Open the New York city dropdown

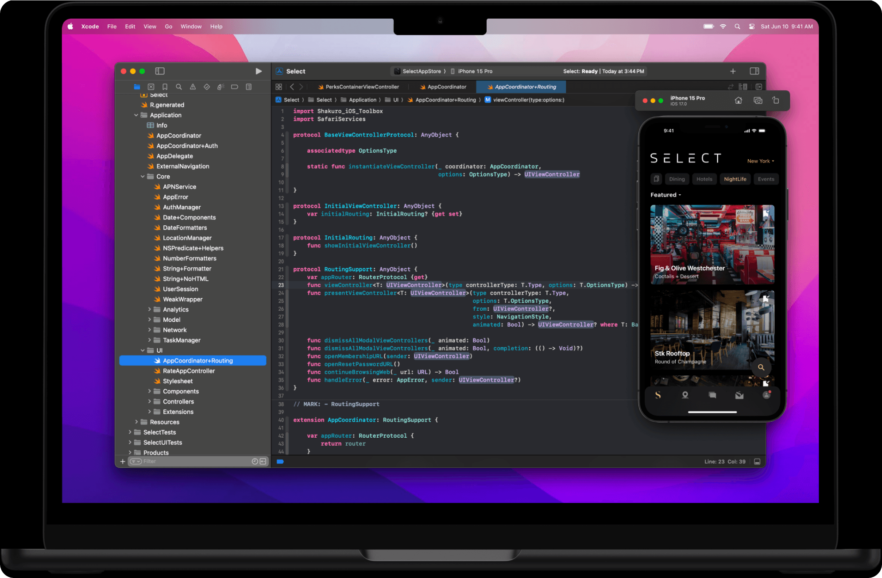[761, 161]
